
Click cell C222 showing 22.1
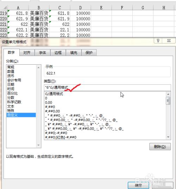coord(59,30)
